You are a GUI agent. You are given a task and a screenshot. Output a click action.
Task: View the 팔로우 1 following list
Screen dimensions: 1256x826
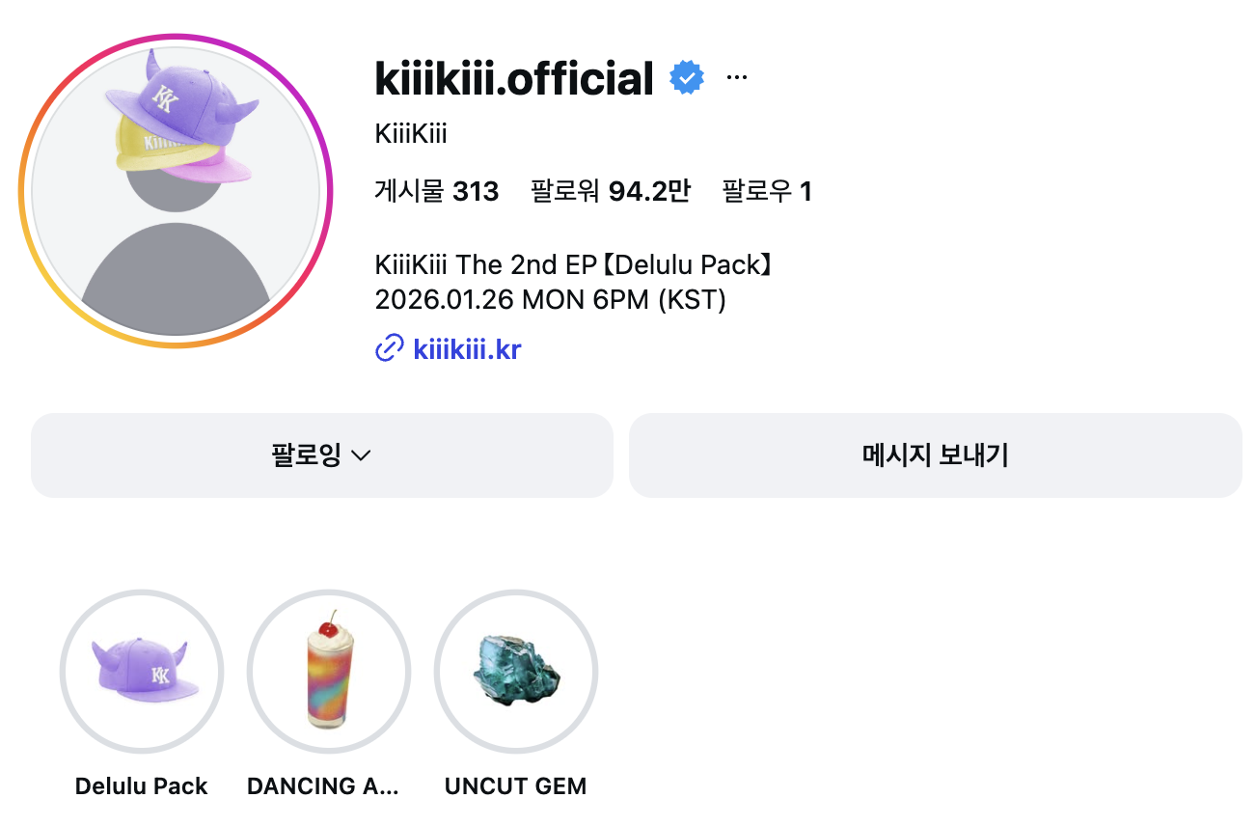coord(767,191)
